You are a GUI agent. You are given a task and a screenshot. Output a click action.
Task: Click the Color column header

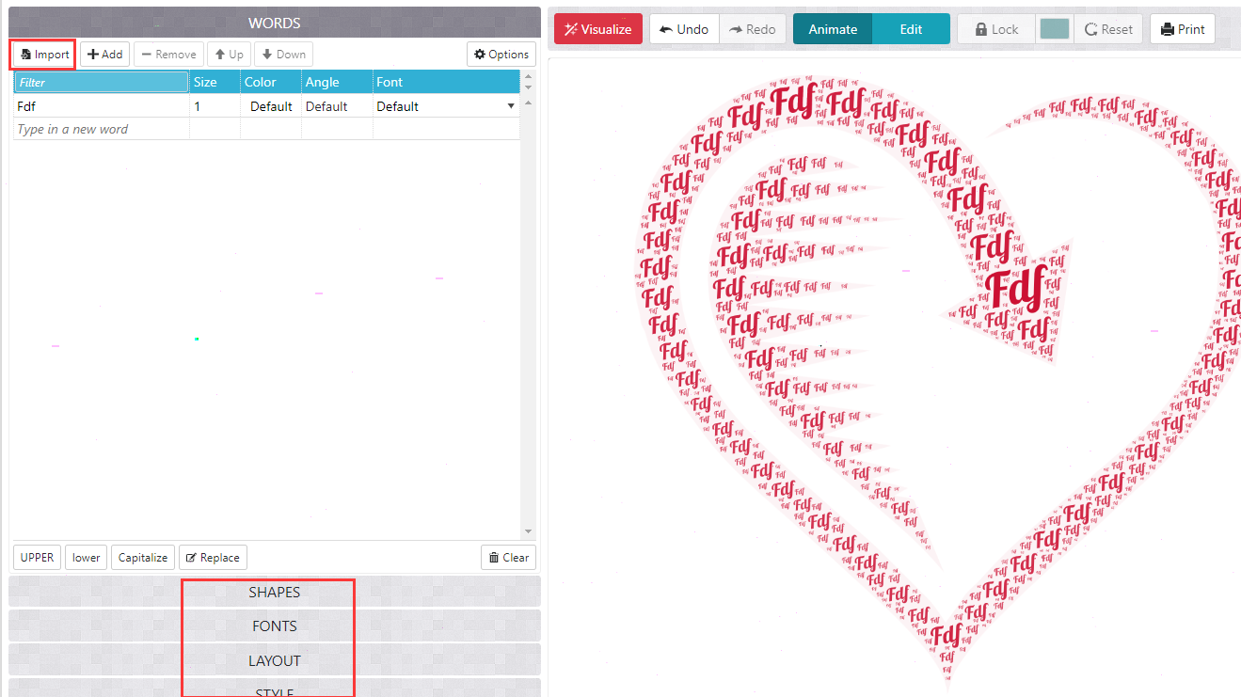tap(271, 82)
